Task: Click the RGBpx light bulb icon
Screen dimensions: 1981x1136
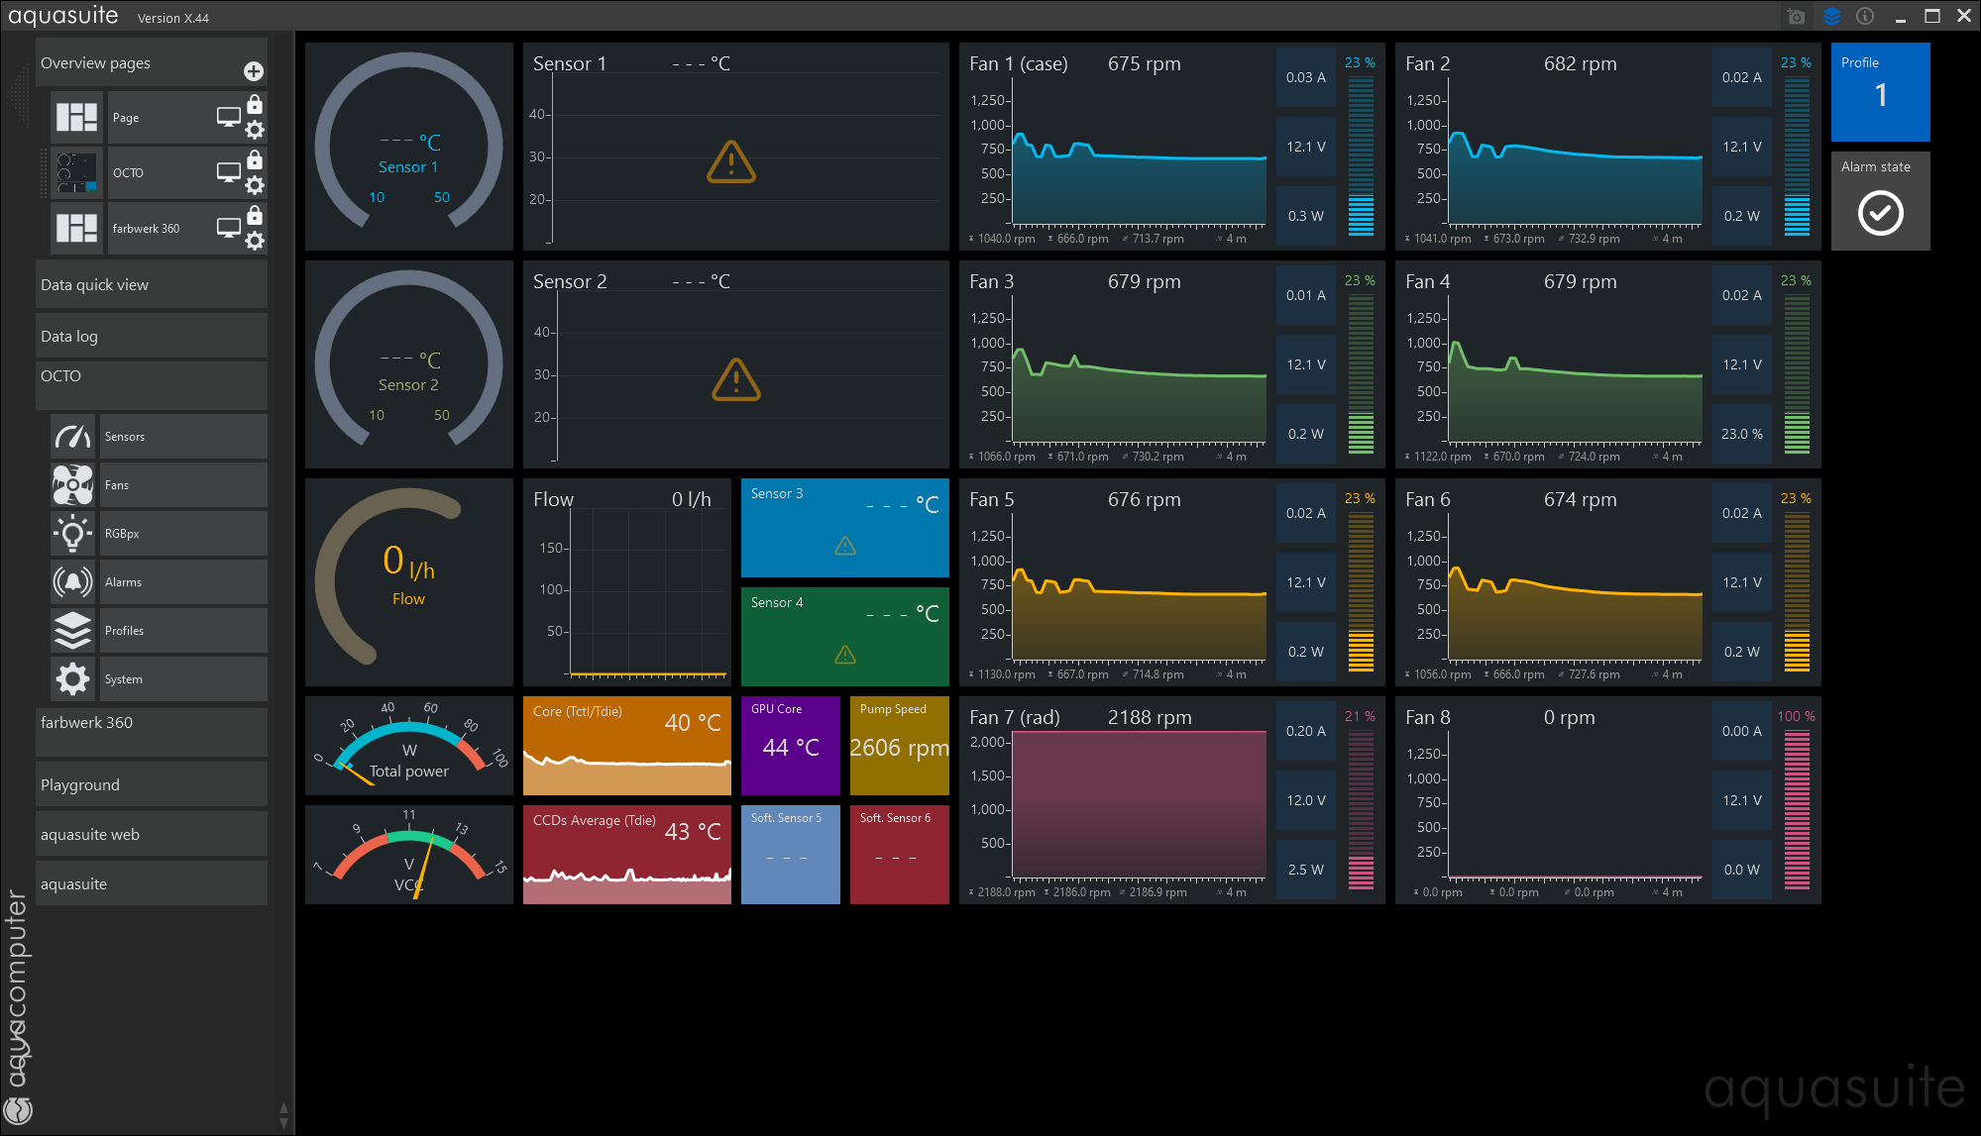Action: click(x=73, y=534)
